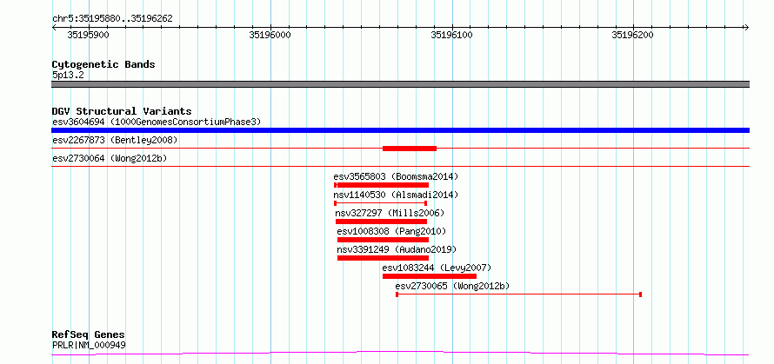This screenshot has width=774, height=364.
Task: Click the 35196100 ruler coordinate
Action: [x=451, y=35]
